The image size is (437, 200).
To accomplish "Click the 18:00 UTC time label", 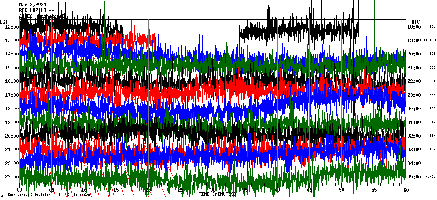I will [x=414, y=27].
